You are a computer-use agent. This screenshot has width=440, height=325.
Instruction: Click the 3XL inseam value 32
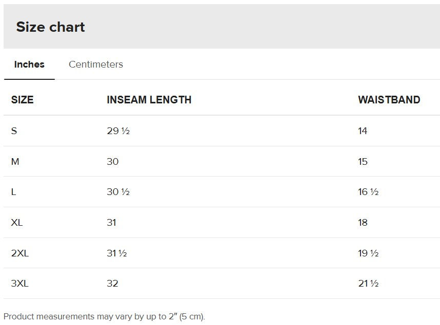click(112, 284)
